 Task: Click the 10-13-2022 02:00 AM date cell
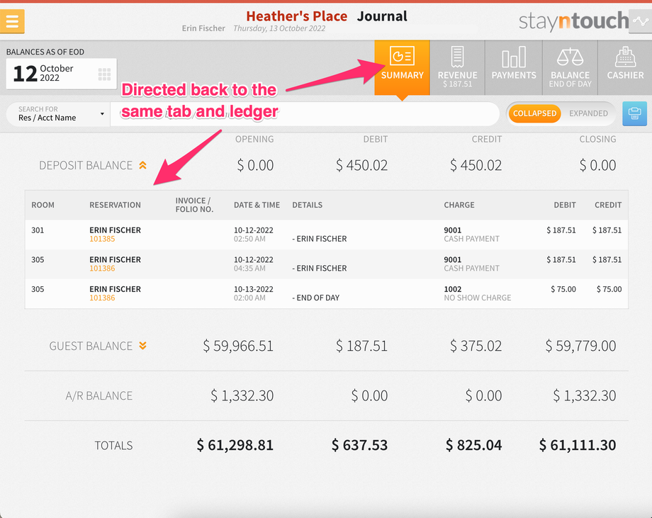point(253,293)
